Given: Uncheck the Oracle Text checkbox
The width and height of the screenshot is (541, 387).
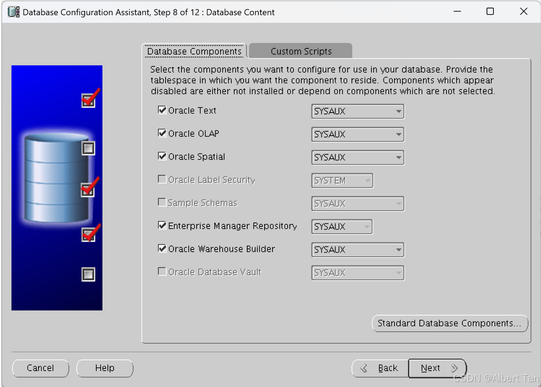Looking at the screenshot, I should coord(162,110).
